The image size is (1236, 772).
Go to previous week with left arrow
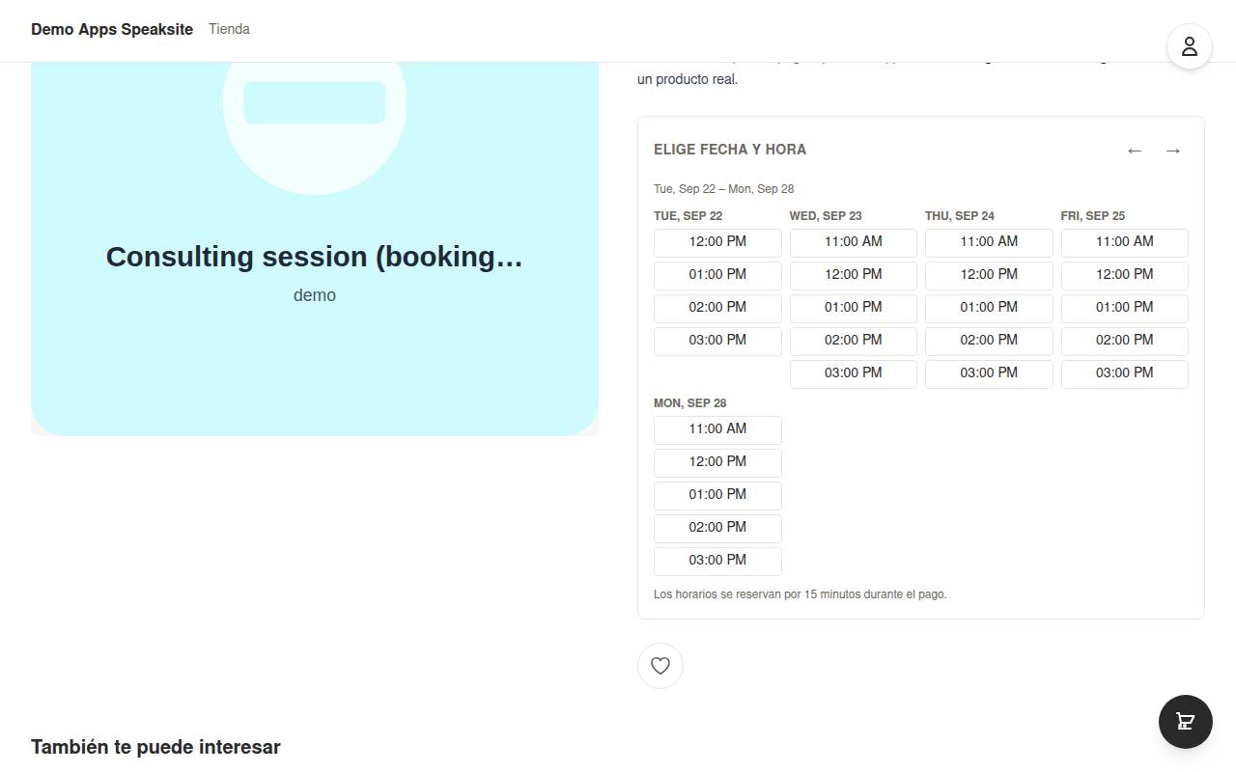coord(1135,151)
